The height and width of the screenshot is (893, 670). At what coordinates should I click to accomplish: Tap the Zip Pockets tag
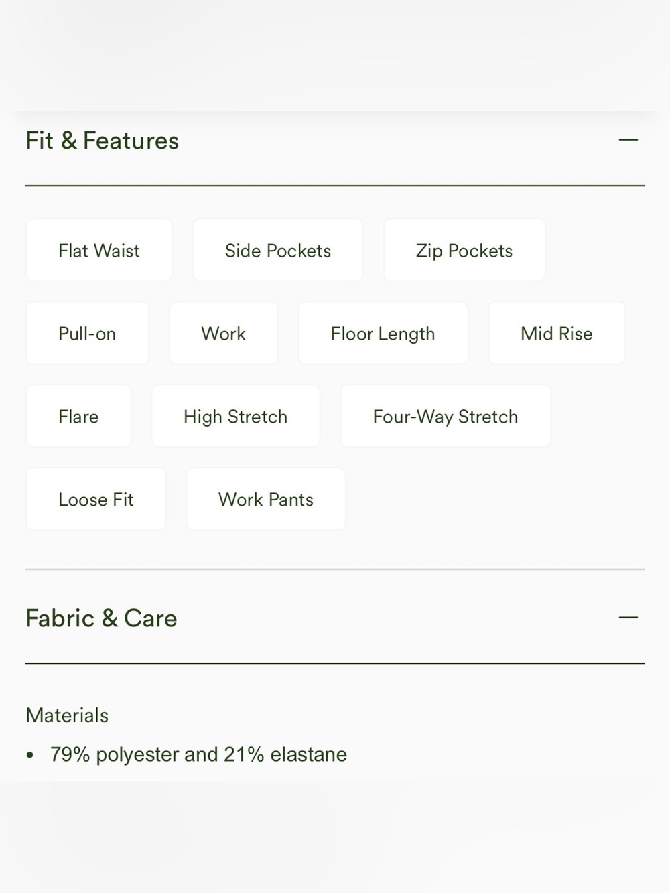[x=464, y=250]
